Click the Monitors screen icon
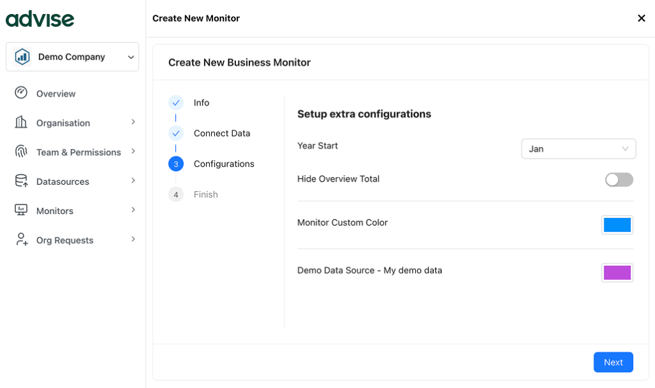 [21, 210]
